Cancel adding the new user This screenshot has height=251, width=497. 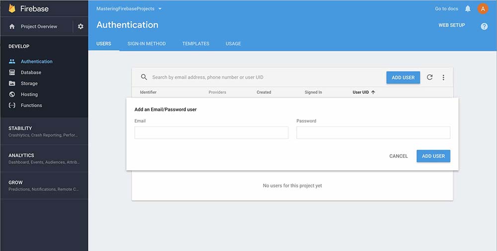click(399, 156)
